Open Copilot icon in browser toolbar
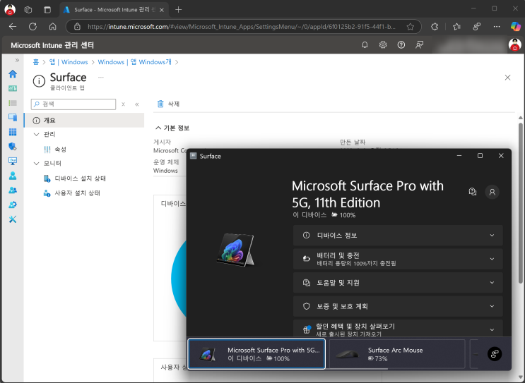 pyautogui.click(x=516, y=26)
